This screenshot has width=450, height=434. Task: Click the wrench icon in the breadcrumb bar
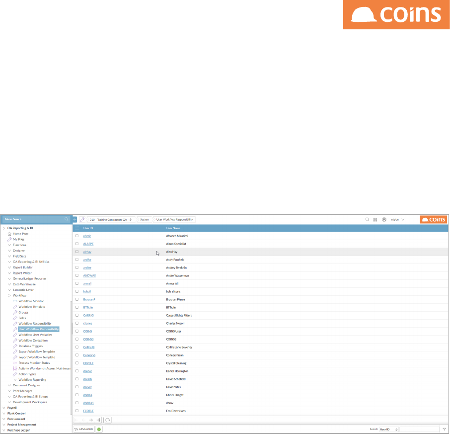coord(82,219)
